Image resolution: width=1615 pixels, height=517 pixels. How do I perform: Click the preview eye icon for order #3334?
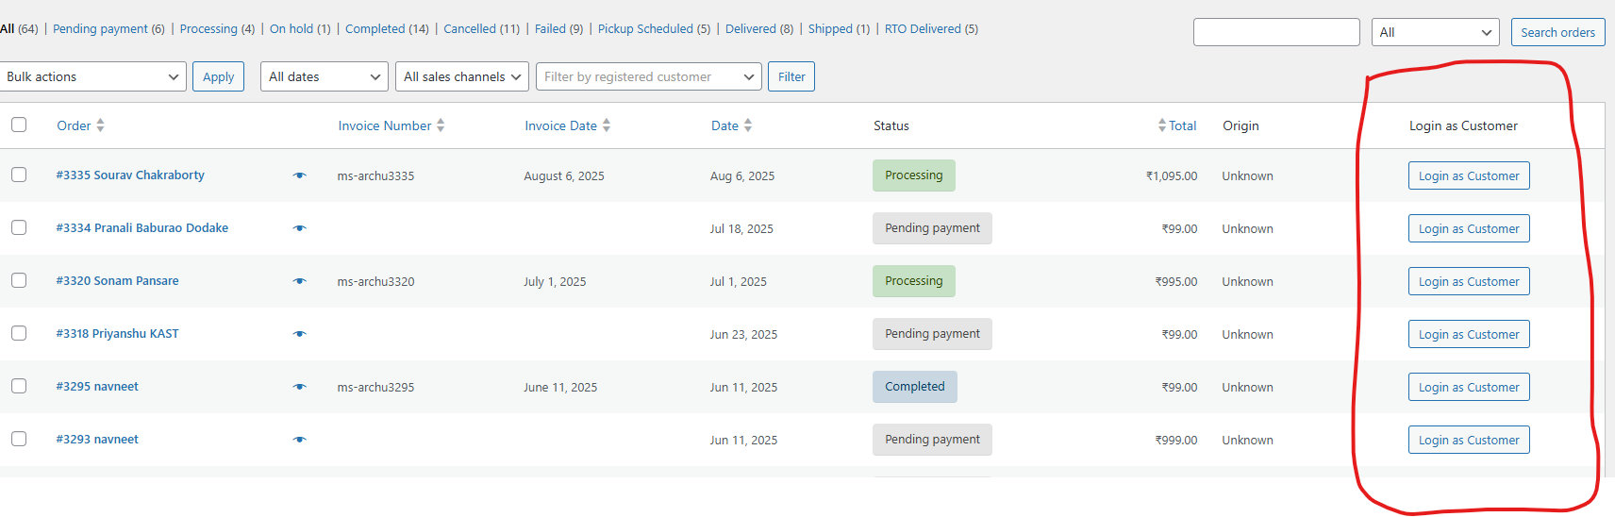point(300,228)
